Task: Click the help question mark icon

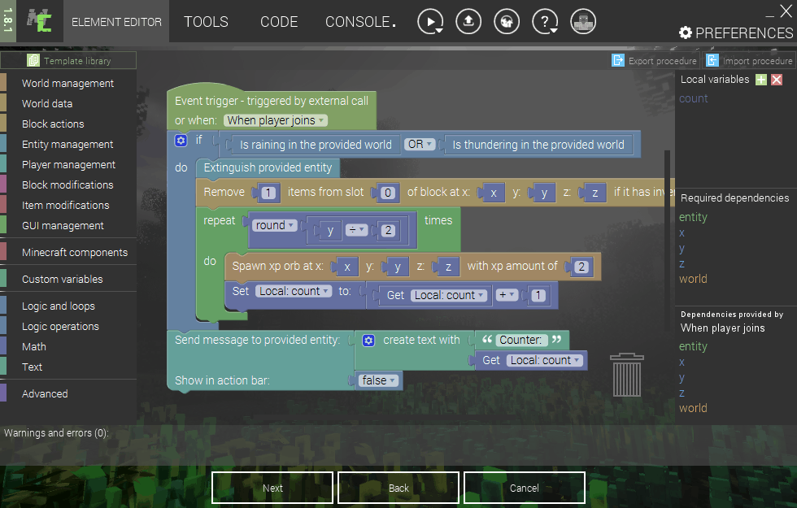Action: point(545,21)
